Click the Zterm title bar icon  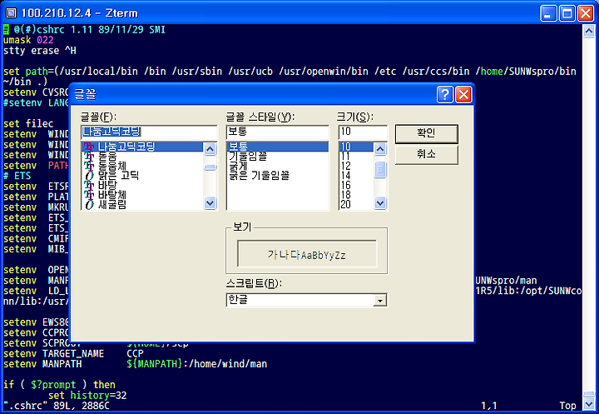(x=11, y=13)
